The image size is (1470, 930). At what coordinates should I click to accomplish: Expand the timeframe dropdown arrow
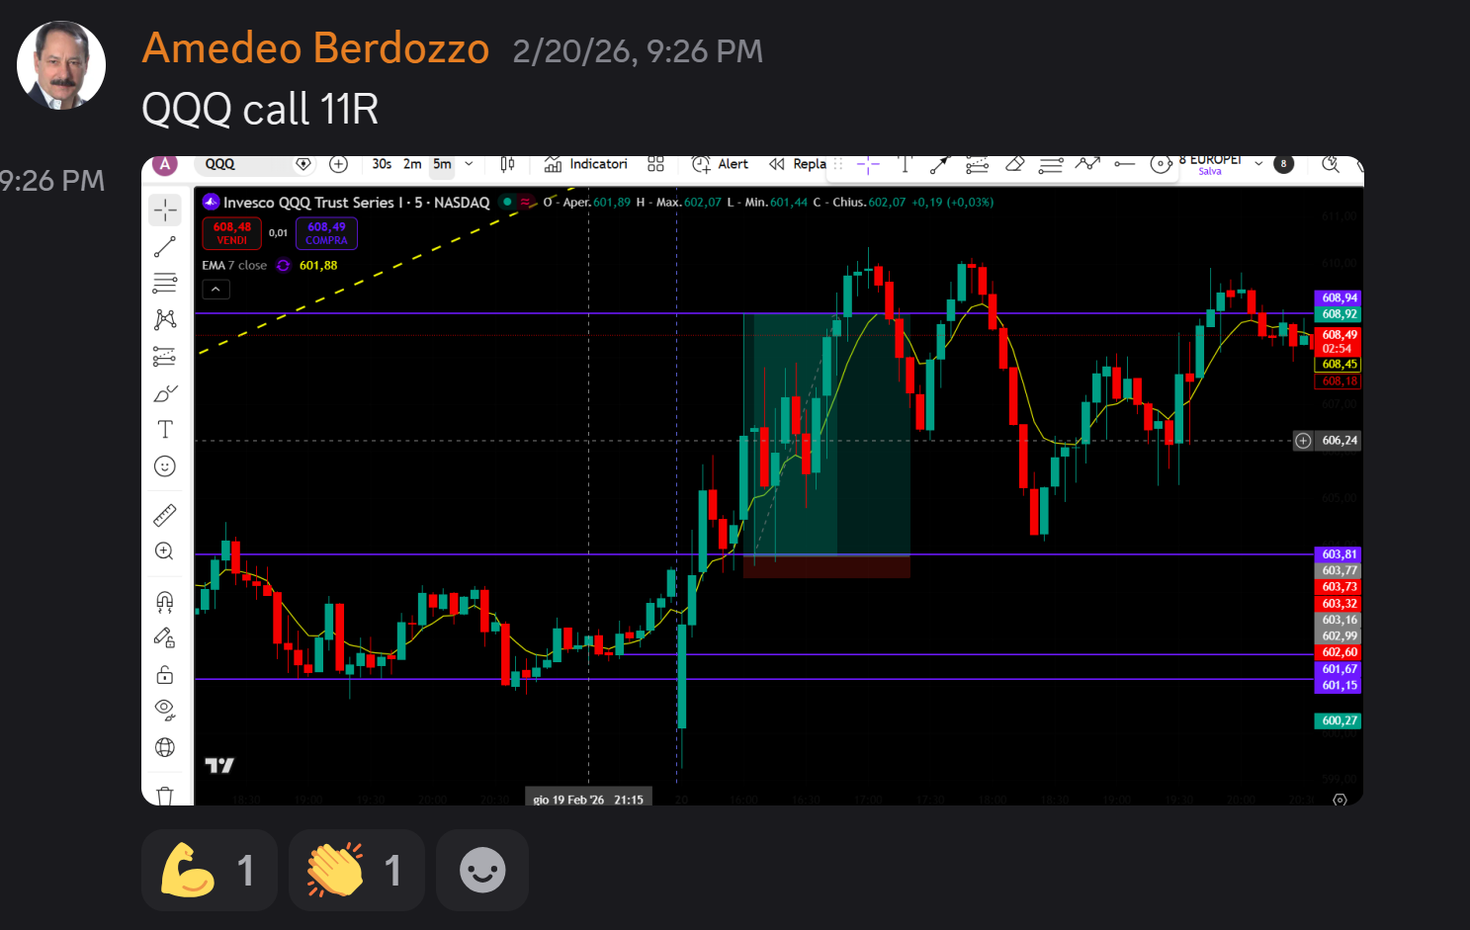click(x=469, y=164)
